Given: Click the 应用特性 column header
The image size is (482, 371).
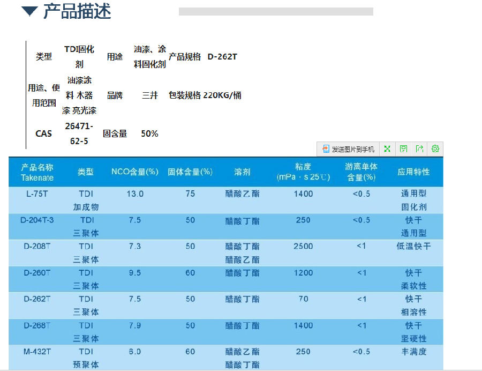Looking at the screenshot, I should [x=413, y=172].
